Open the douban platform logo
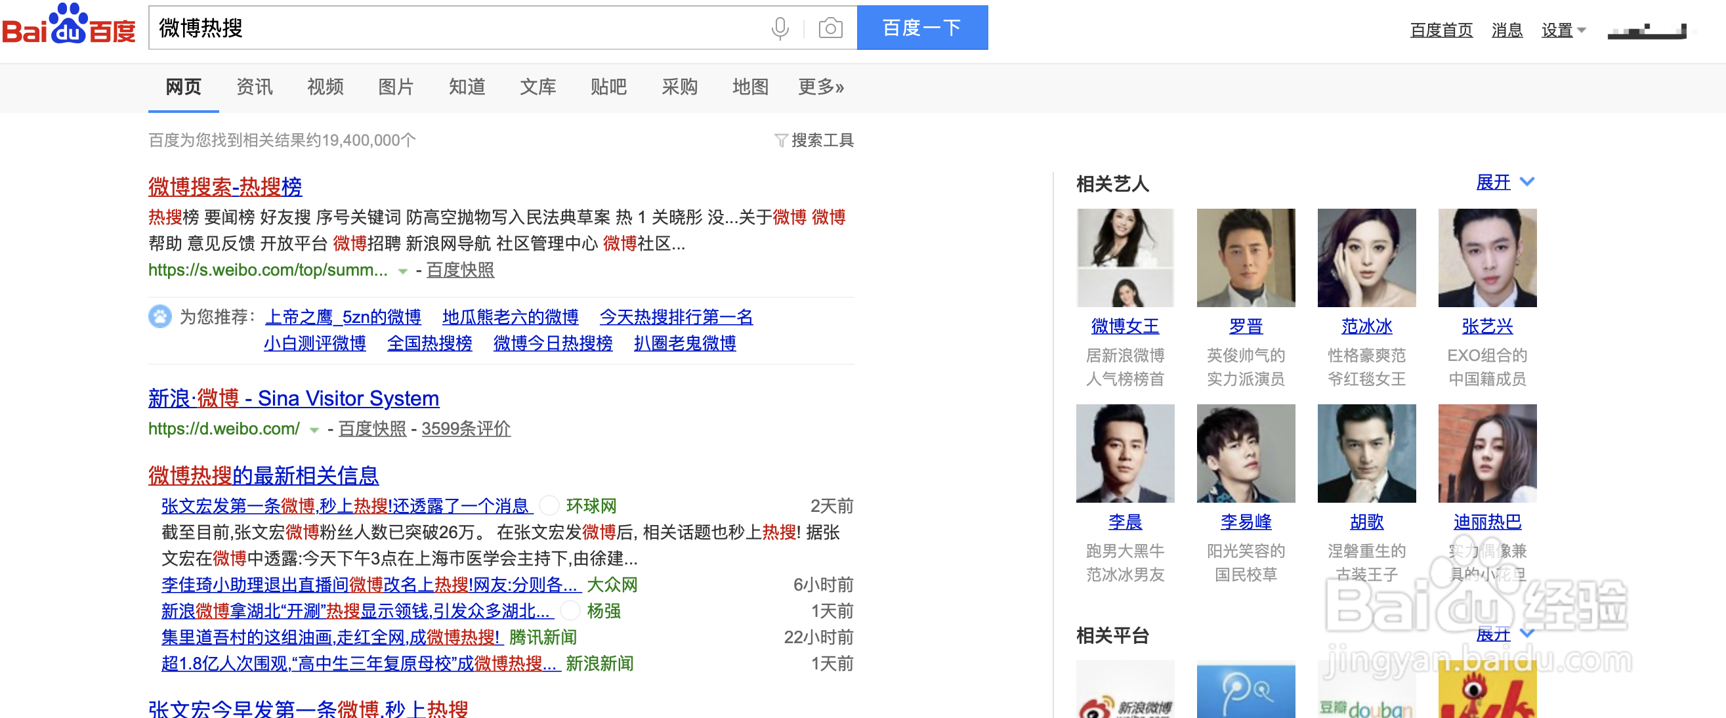Image resolution: width=1726 pixels, height=718 pixels. 1366,689
